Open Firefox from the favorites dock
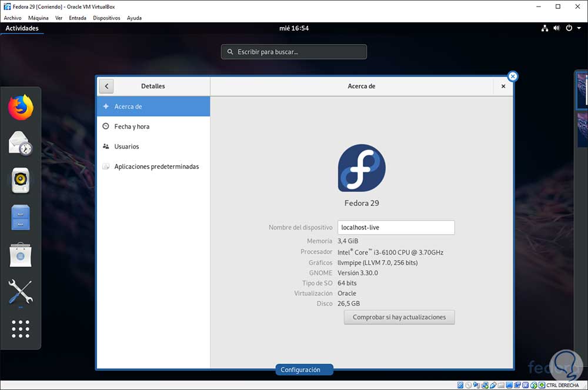The height and width of the screenshot is (390, 588). [x=21, y=108]
